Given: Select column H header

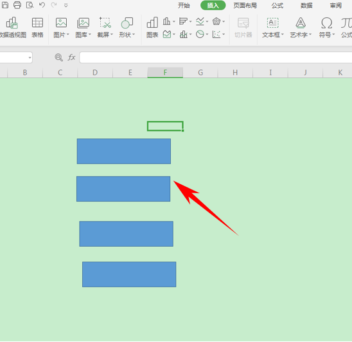Looking at the screenshot, I should pos(235,73).
